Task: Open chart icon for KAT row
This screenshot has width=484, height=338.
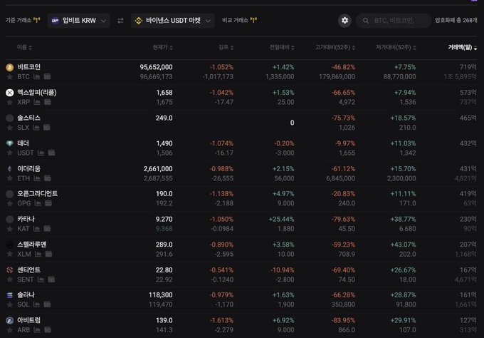Action: (x=36, y=228)
